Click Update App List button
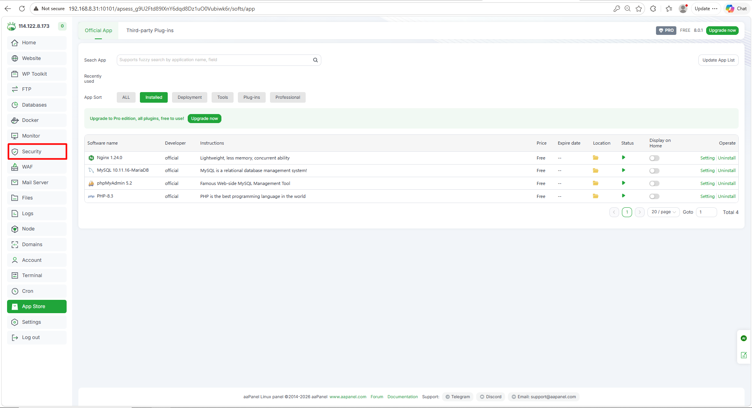752x408 pixels. (718, 60)
